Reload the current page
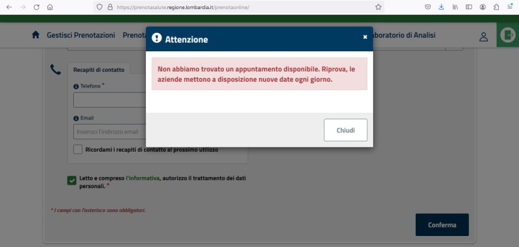Screen dimensions: 519x247 pyautogui.click(x=36, y=7)
